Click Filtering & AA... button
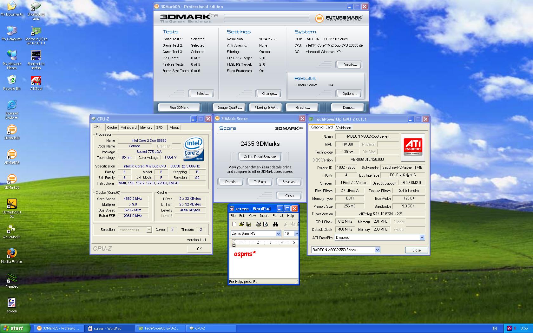533x333 pixels. [266, 108]
